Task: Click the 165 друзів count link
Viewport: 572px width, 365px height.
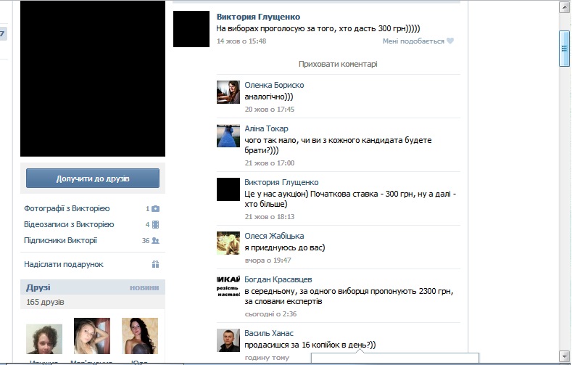Action: point(45,302)
